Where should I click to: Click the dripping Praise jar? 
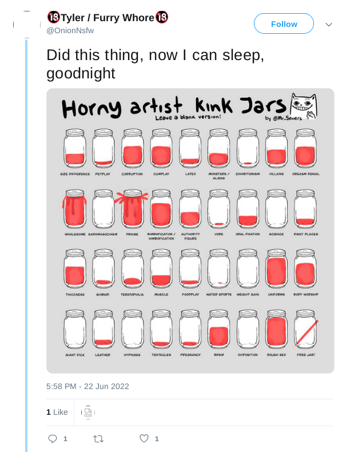132,209
